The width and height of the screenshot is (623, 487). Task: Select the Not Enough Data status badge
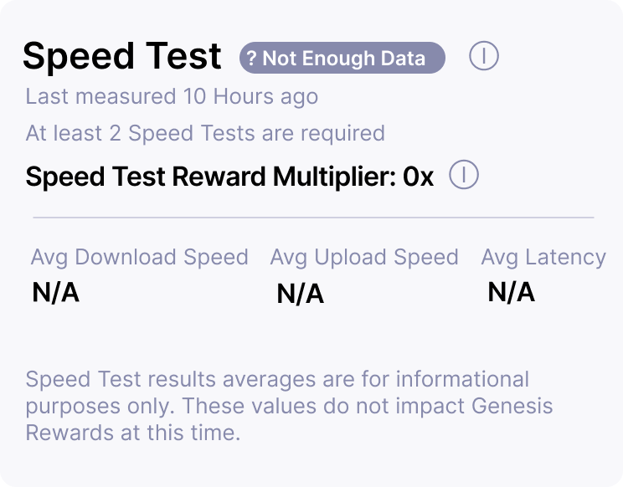click(342, 59)
